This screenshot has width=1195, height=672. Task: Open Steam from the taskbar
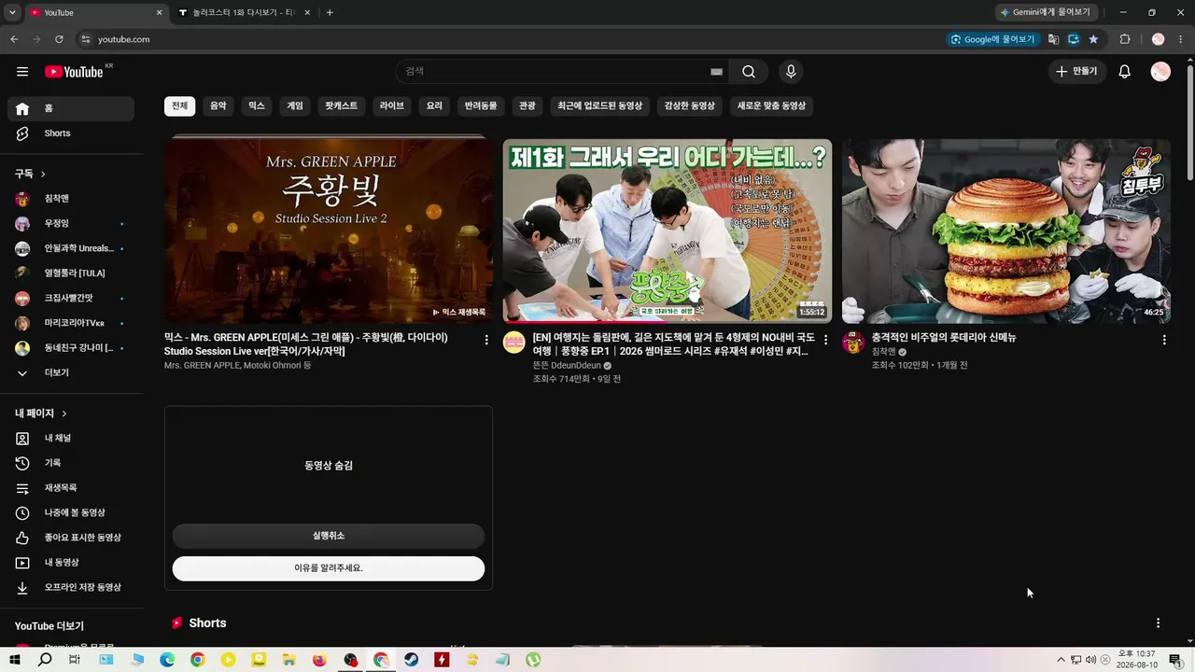pos(412,660)
